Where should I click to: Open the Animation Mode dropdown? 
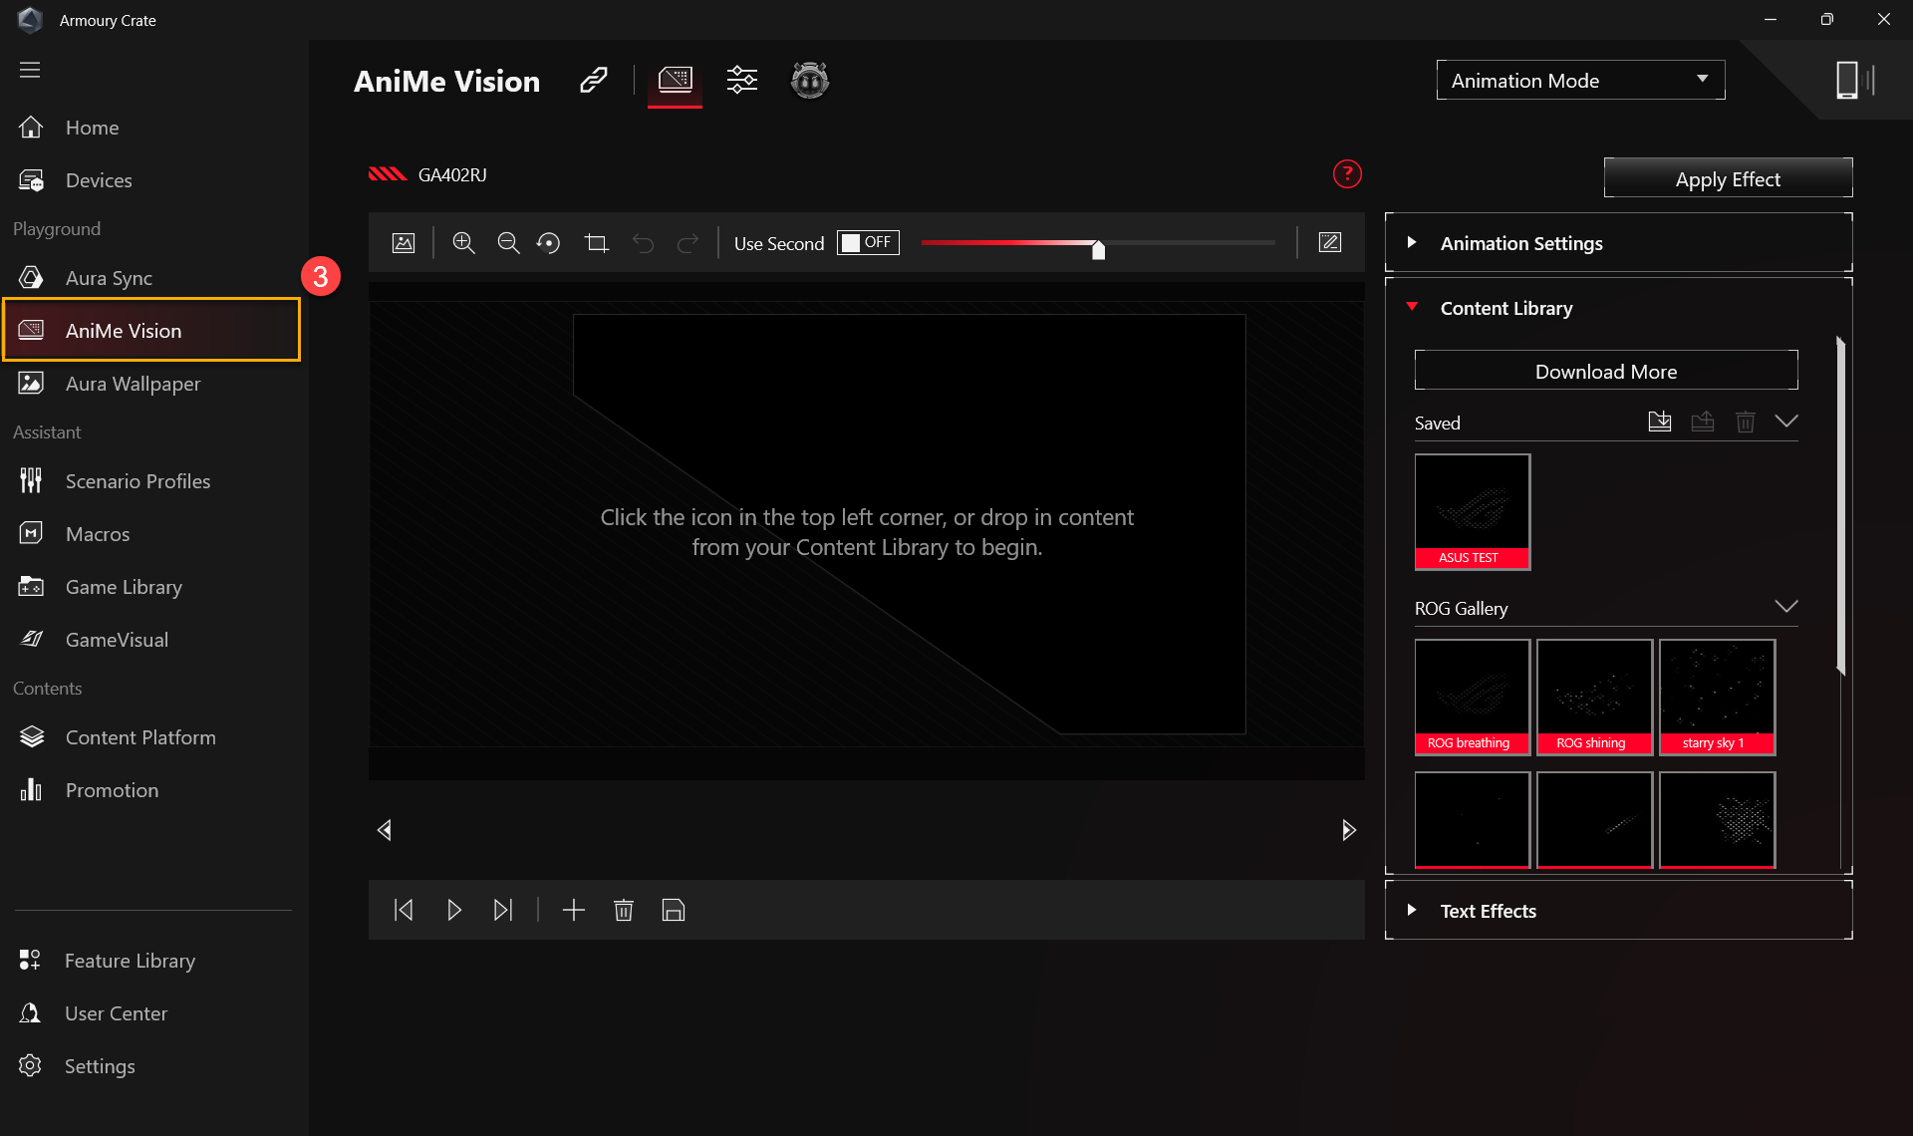tap(1580, 80)
